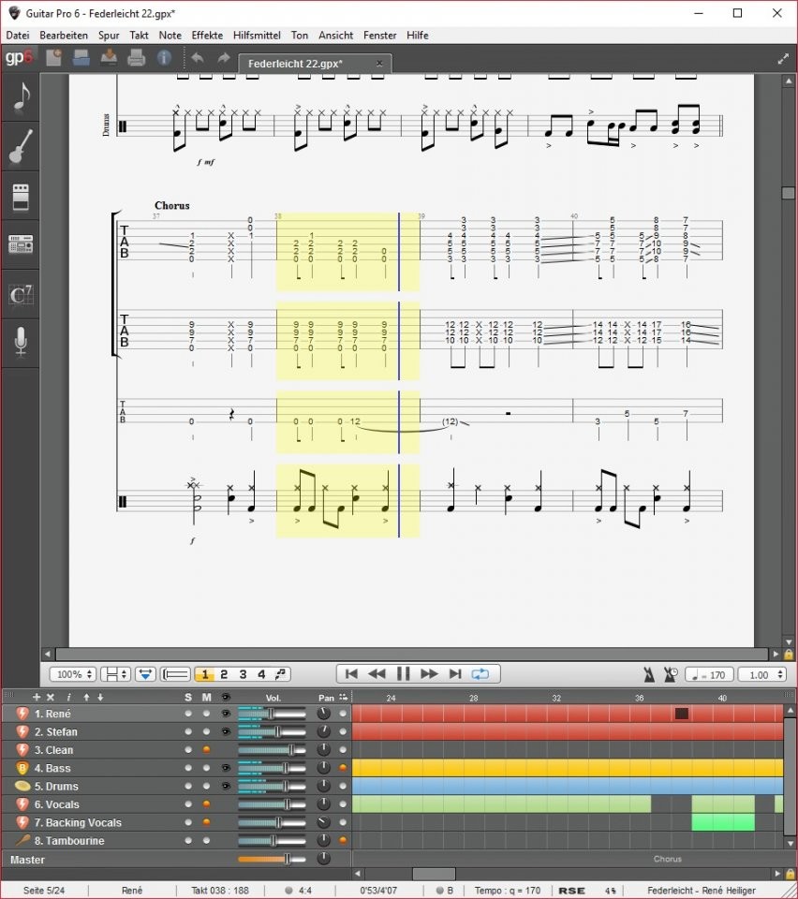The width and height of the screenshot is (798, 899).
Task: Open the microphone lyrics panel icon
Action: [22, 342]
